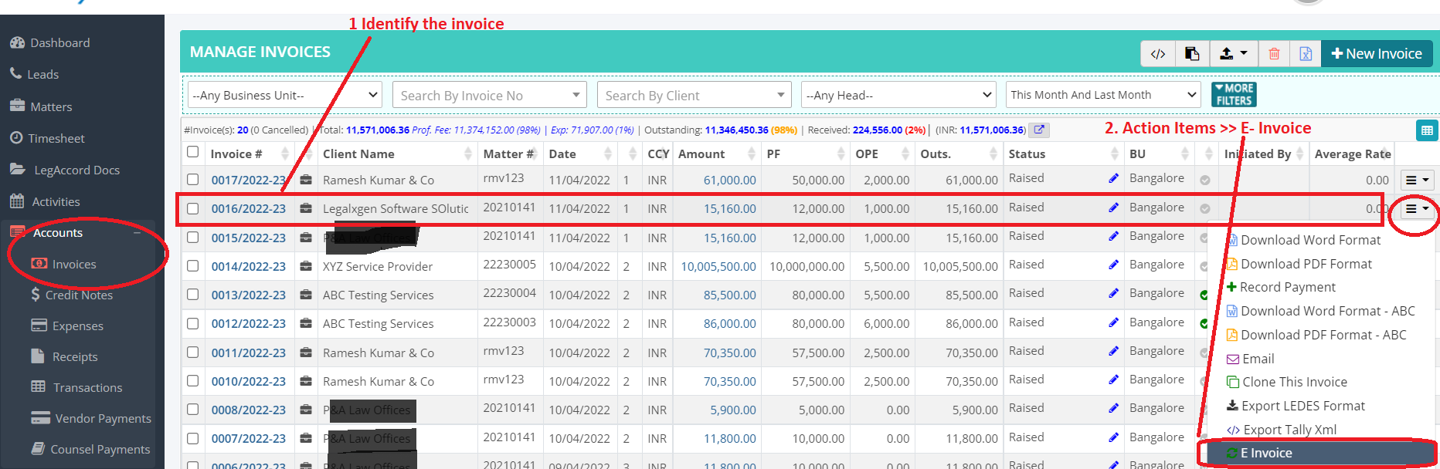Select E Invoice from the action menu

[1265, 453]
